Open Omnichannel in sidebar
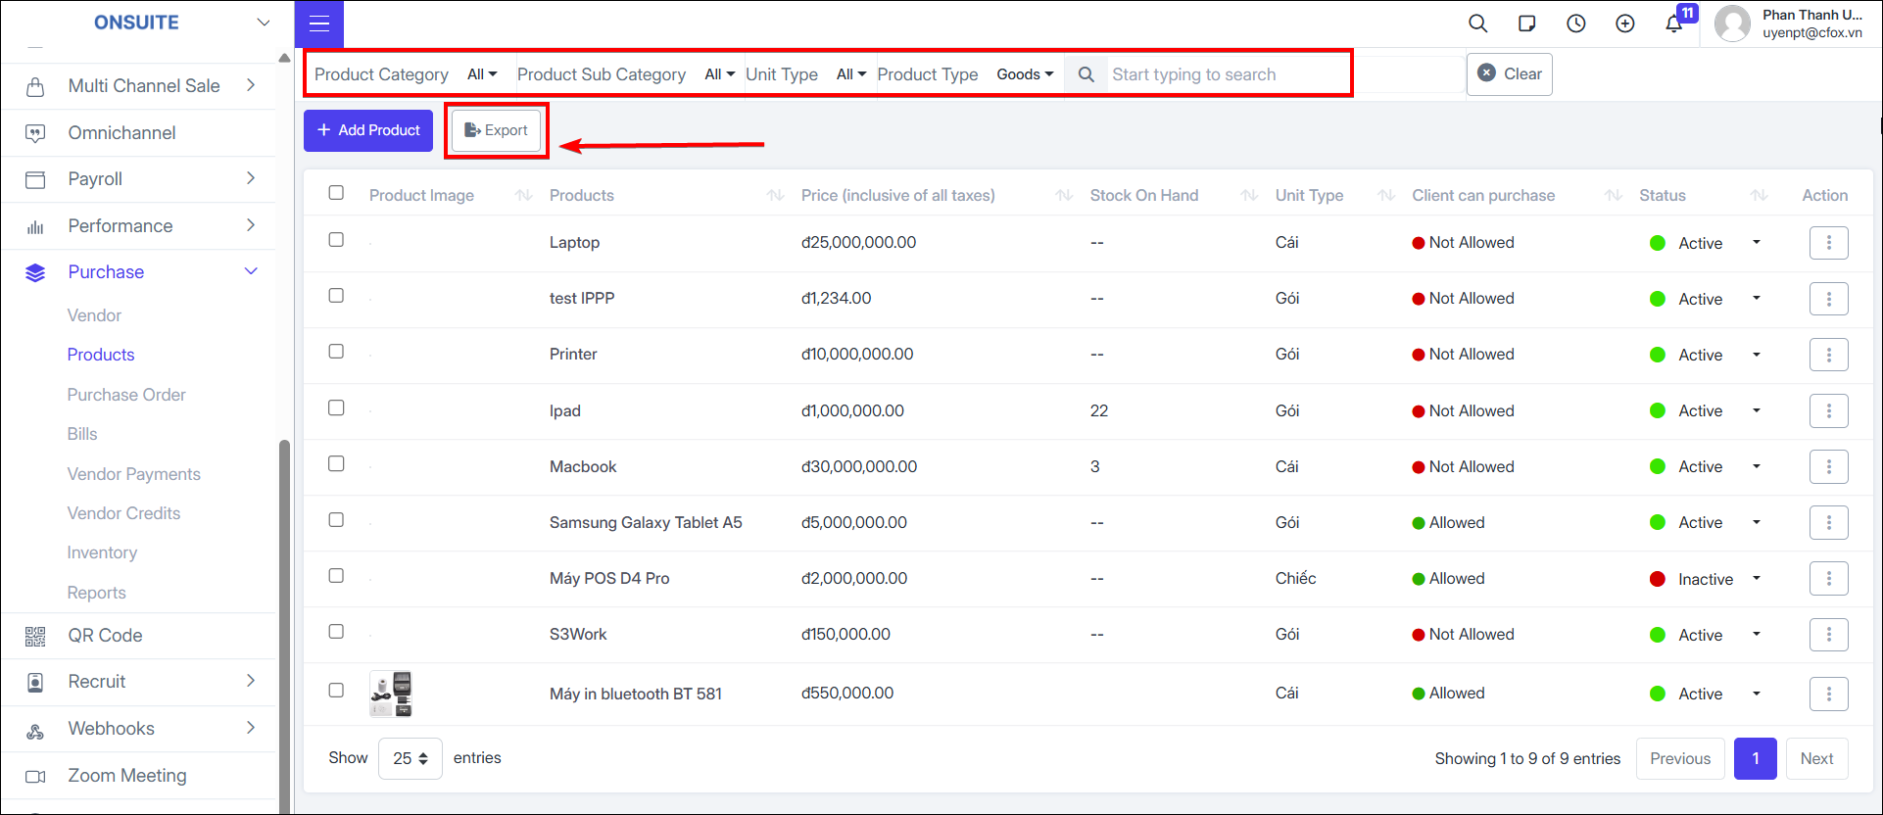This screenshot has width=1883, height=815. (x=121, y=132)
